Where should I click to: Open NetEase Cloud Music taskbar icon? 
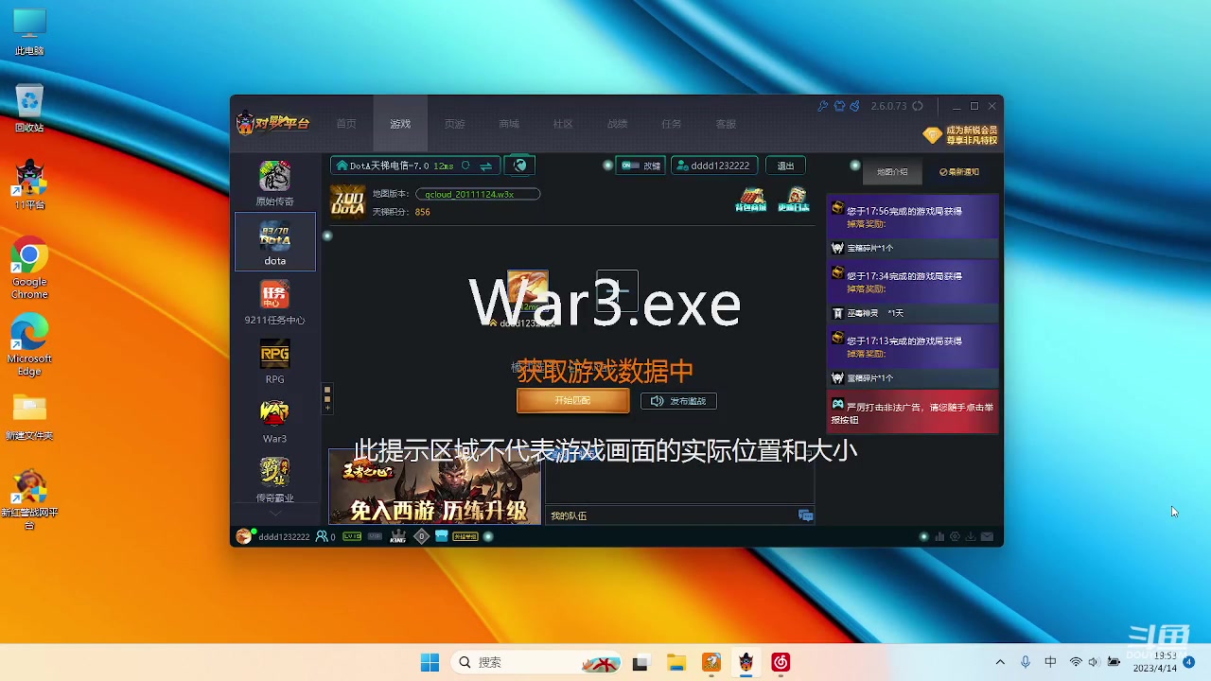pyautogui.click(x=781, y=662)
